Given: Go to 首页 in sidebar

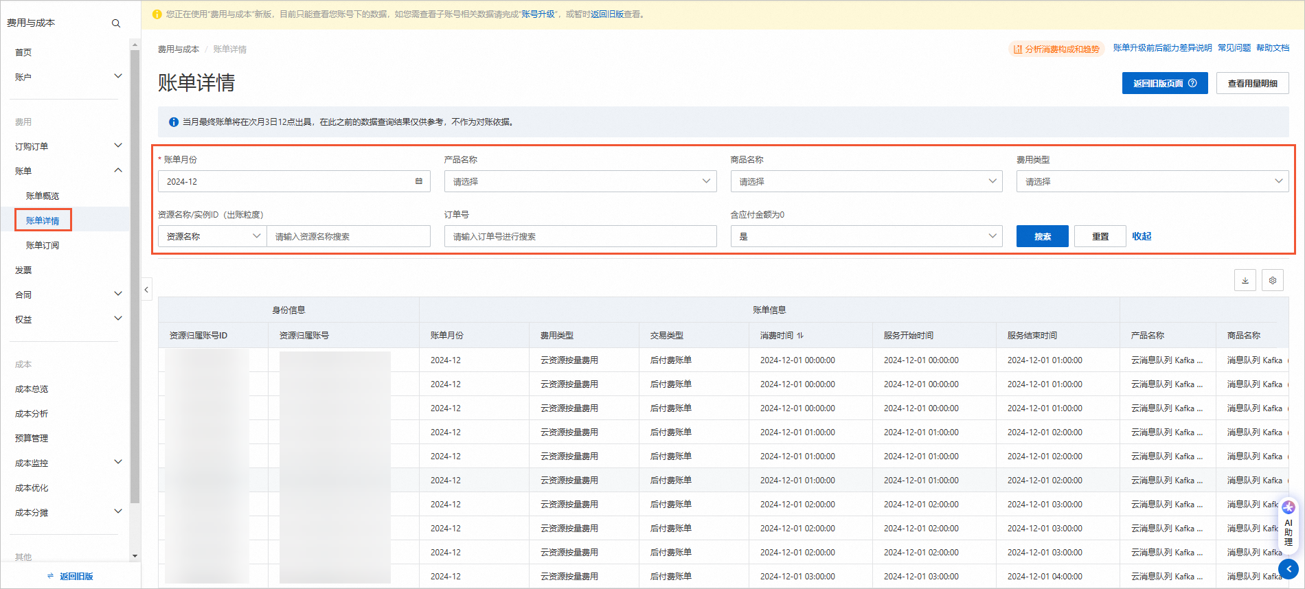Looking at the screenshot, I should [23, 52].
